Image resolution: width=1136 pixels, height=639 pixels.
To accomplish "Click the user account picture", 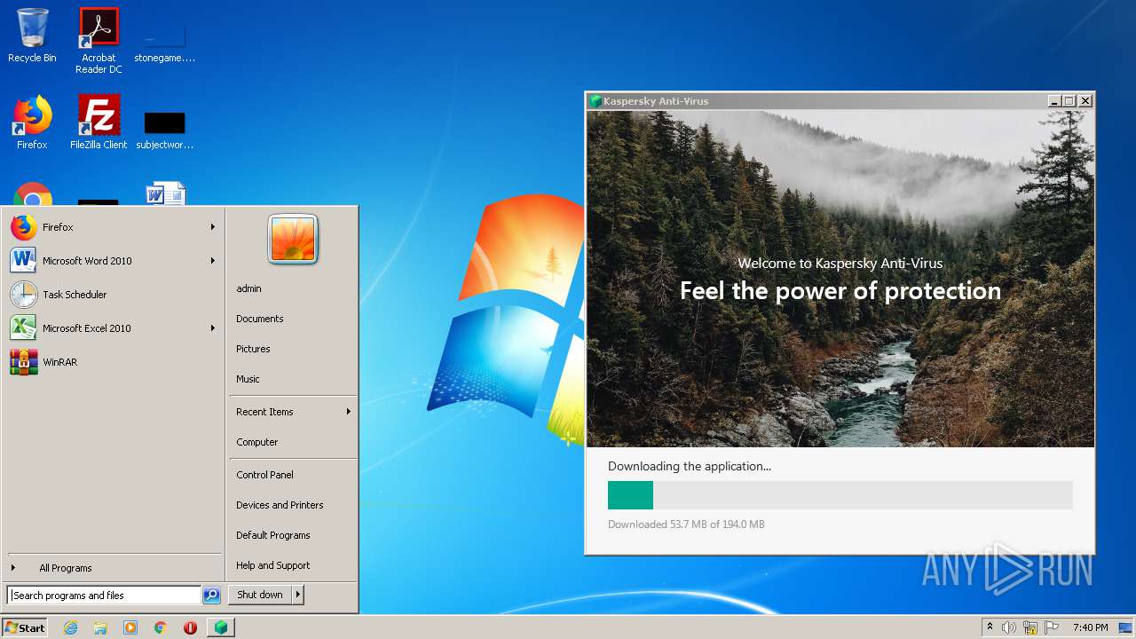I will tap(293, 240).
